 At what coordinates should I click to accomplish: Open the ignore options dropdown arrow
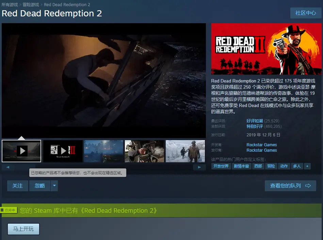[x=54, y=186]
